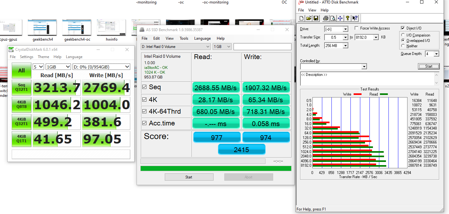Open ATTO Help menu
The image size is (449, 214).
(x=324, y=10)
